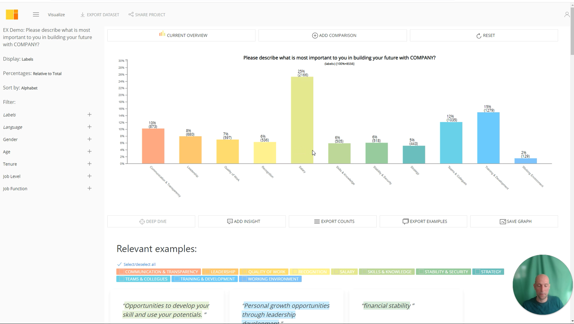Click the company logo top-left
The height and width of the screenshot is (324, 574).
point(12,14)
